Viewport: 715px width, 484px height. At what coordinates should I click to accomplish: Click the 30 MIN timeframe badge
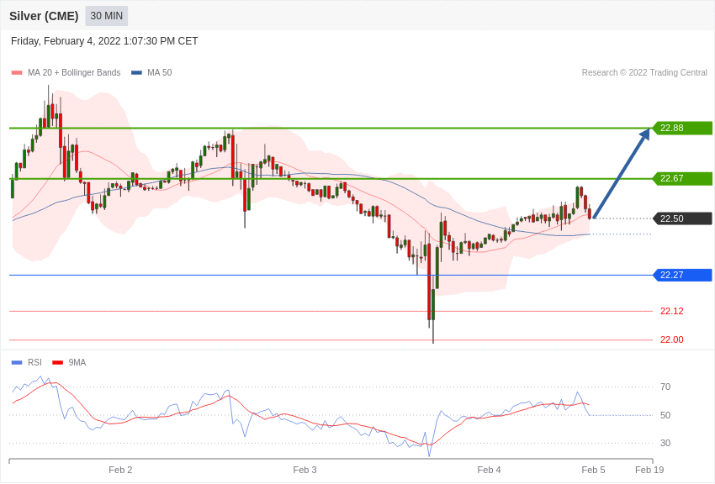(x=106, y=16)
